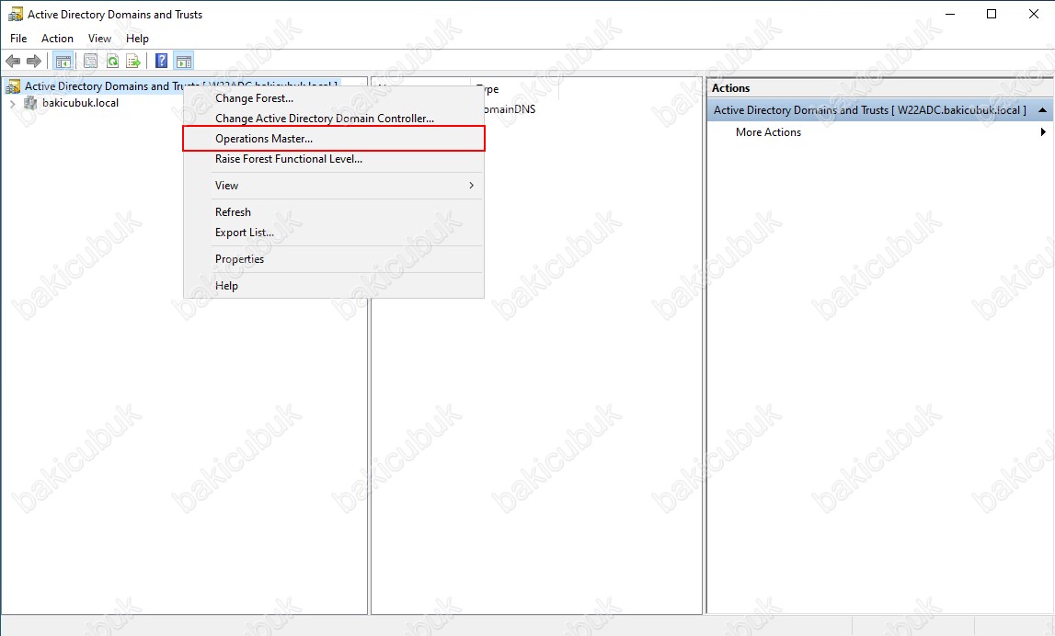Close the Active Directory Domains and Trusts window
Viewport: 1055px width, 636px height.
(1034, 14)
